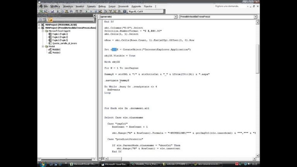Click the Windows Start orb
297x167 pixels.
43,164
